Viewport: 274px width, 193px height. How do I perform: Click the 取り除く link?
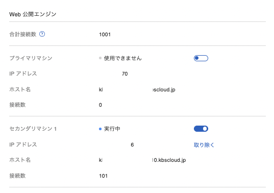tap(204, 145)
